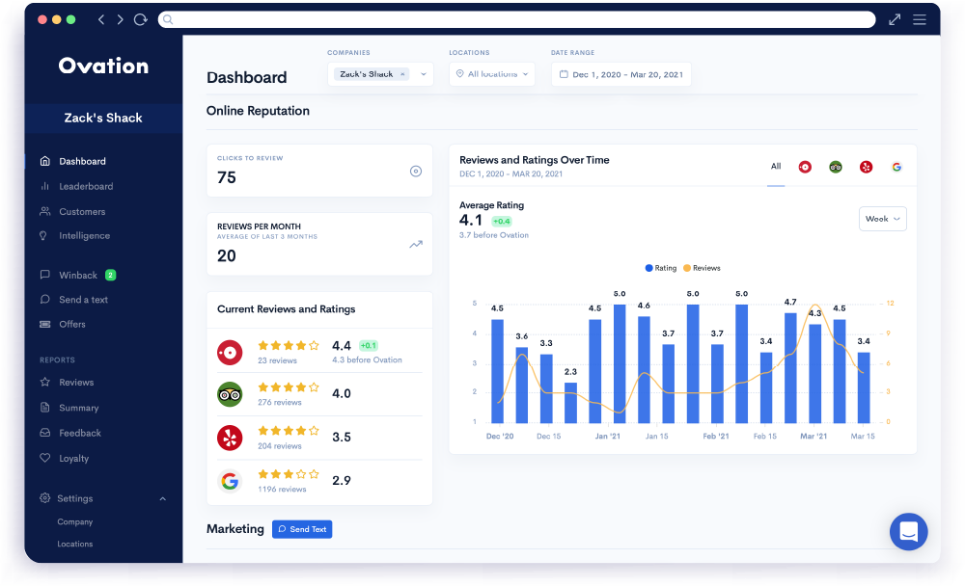Go to Customers in sidebar
Image resolution: width=965 pixels, height=586 pixels.
tap(82, 211)
